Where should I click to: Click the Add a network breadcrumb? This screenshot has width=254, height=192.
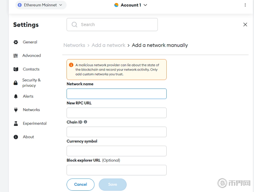point(108,45)
